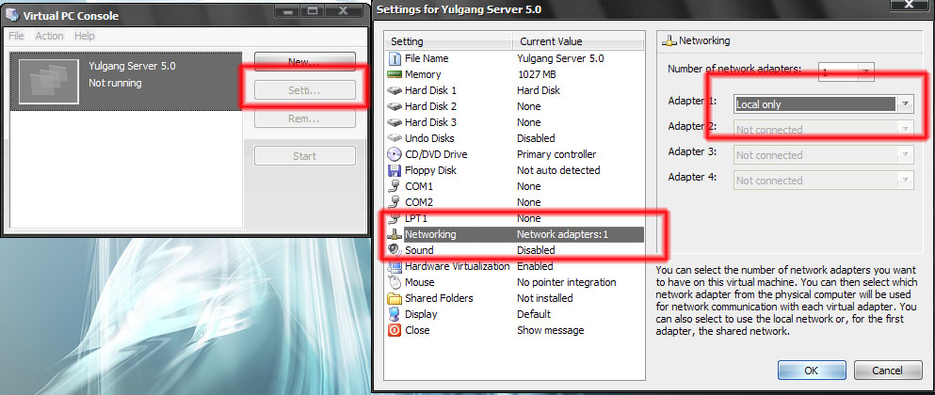Select the Yulgang Server 5.0 thumbnail
Screen dimensions: 935x395
(49, 81)
